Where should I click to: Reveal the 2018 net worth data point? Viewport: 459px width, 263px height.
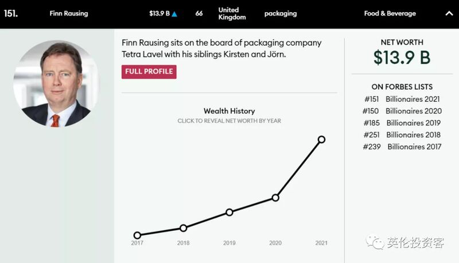click(x=183, y=228)
